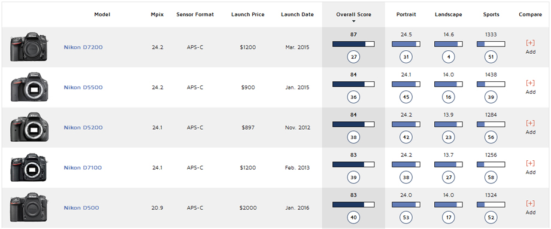Screen dimensions: 551x229
Task: Click the Nikon D5500 camera thumbnail
Action: (29, 87)
